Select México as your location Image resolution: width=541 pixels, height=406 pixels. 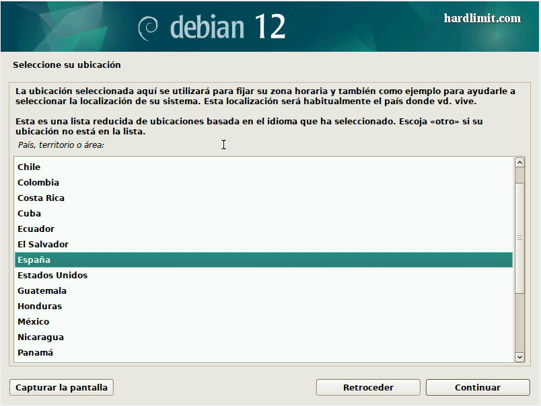(x=34, y=321)
